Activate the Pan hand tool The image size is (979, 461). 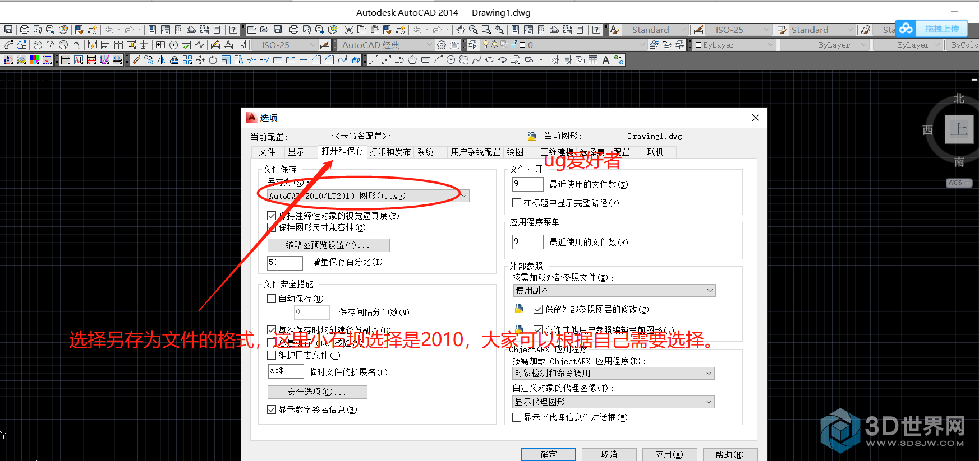461,30
